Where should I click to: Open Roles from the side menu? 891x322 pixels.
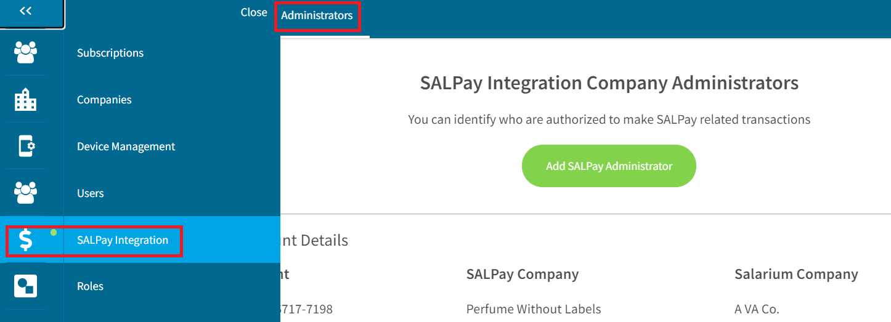[91, 286]
